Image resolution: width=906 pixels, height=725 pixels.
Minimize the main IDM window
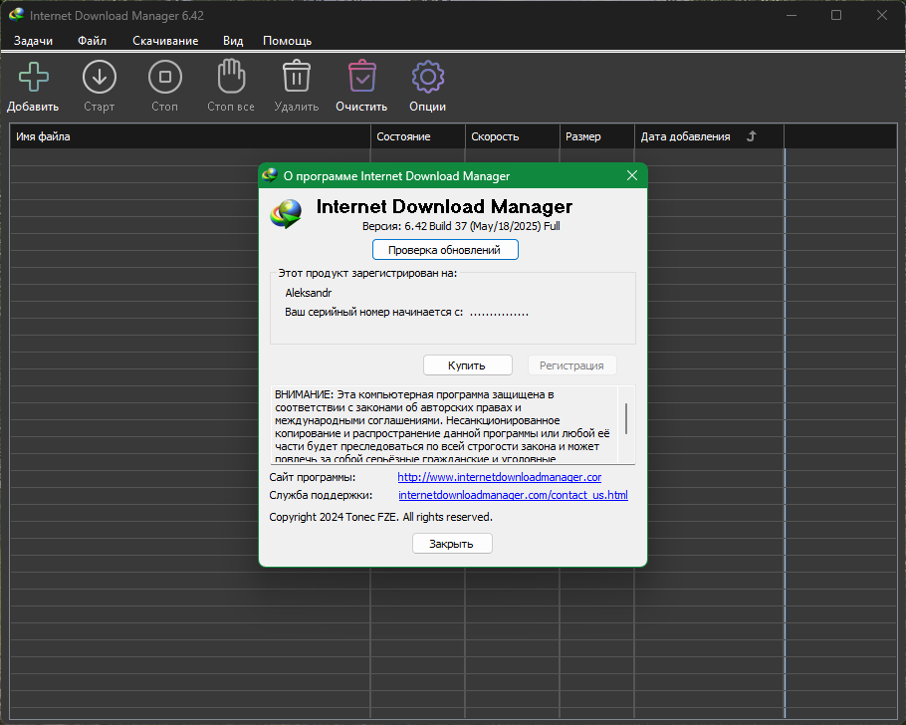(792, 15)
